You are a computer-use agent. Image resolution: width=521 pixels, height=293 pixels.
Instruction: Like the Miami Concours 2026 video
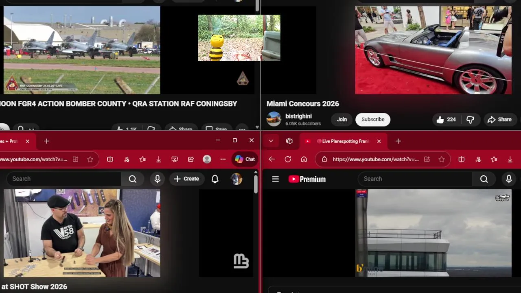[446, 120]
